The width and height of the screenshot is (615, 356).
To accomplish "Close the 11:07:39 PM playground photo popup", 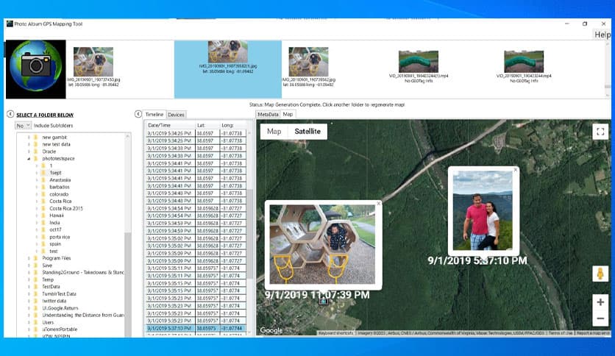I will click(379, 204).
